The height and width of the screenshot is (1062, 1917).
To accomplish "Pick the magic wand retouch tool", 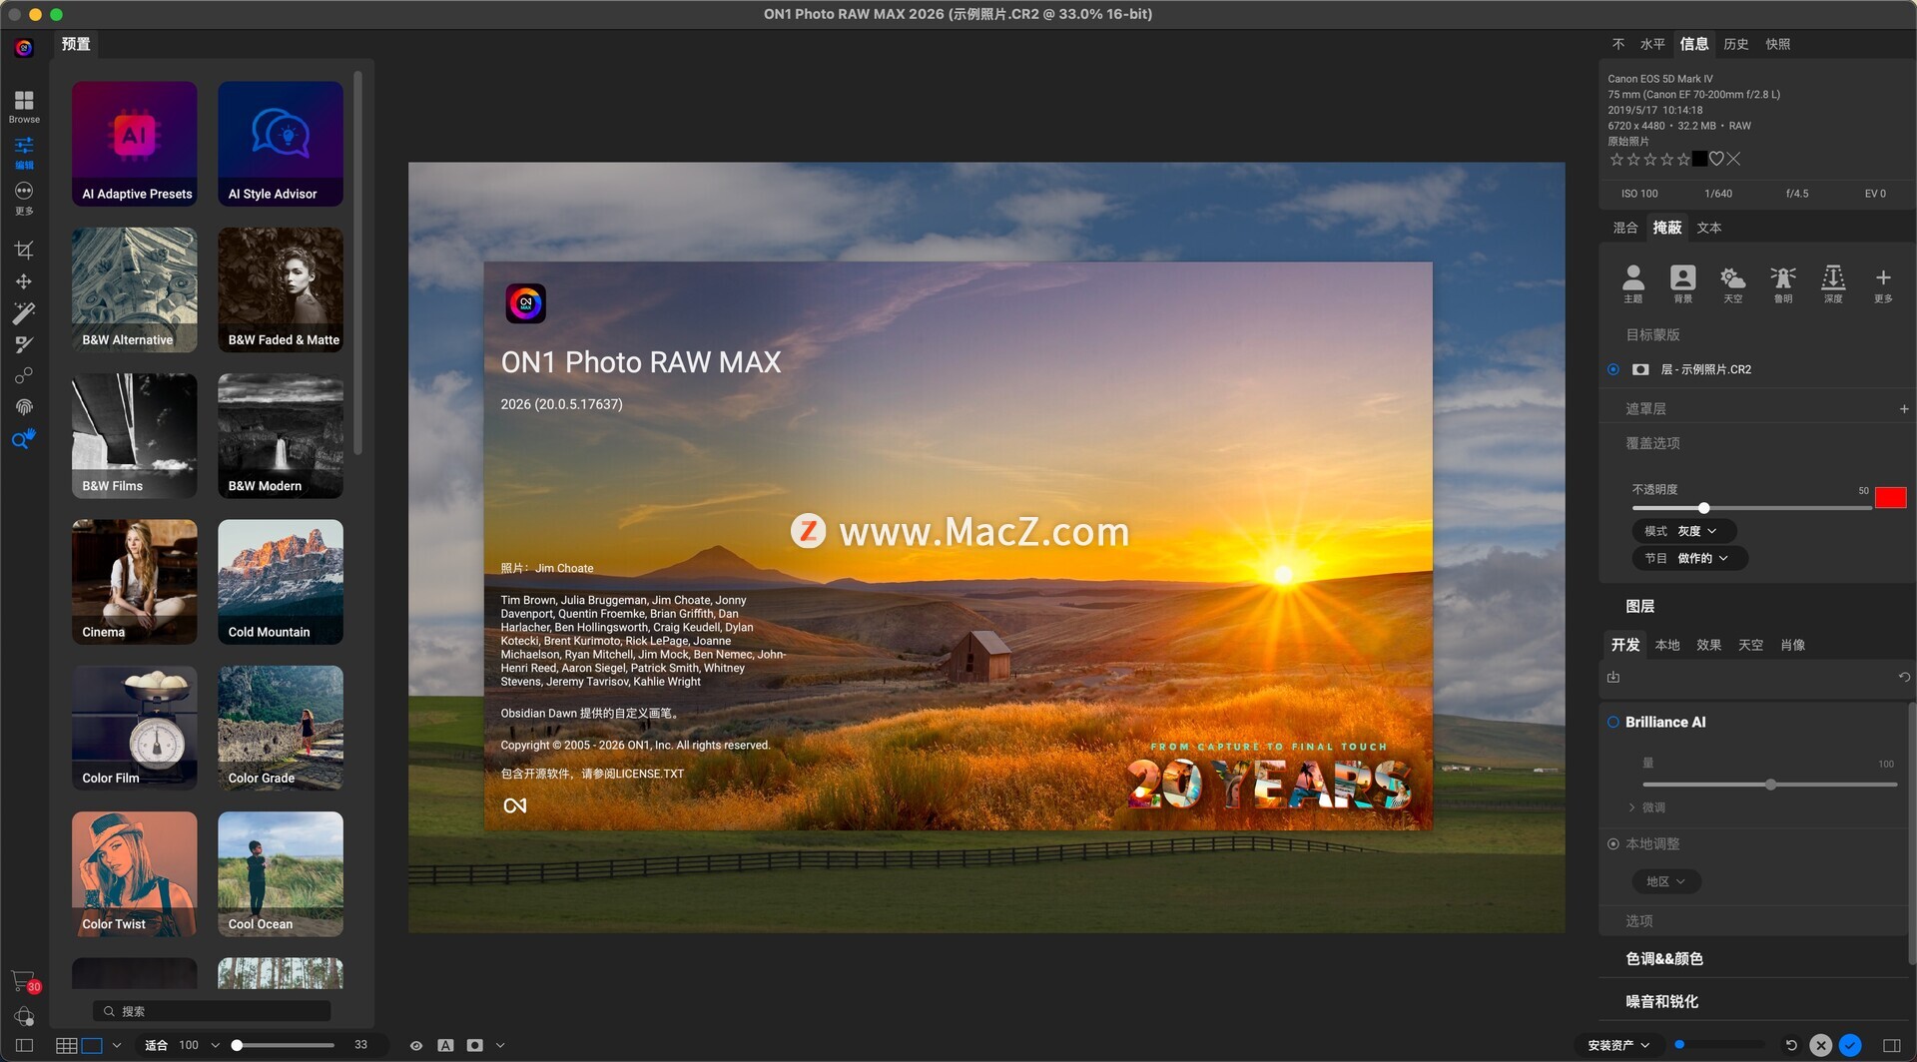I will 24,313.
